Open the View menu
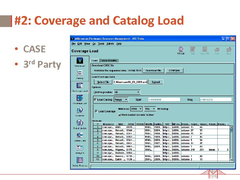This screenshot has width=240, height=180. (x=87, y=44)
